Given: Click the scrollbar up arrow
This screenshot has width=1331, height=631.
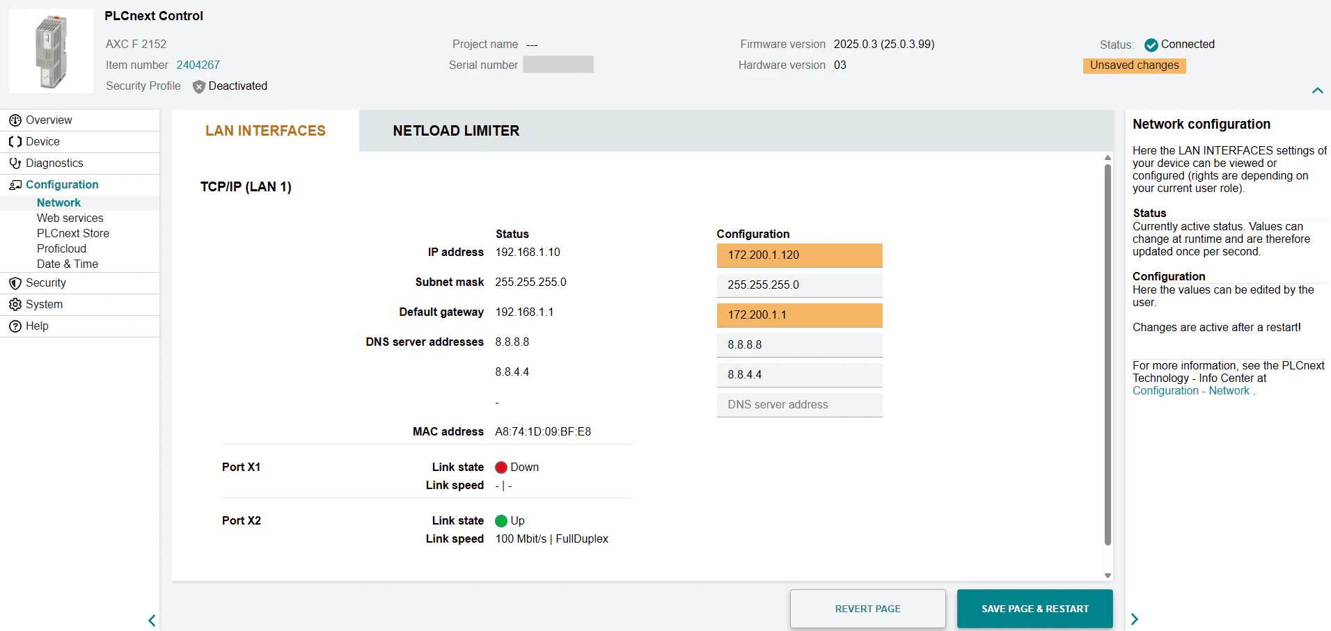Looking at the screenshot, I should point(1108,158).
